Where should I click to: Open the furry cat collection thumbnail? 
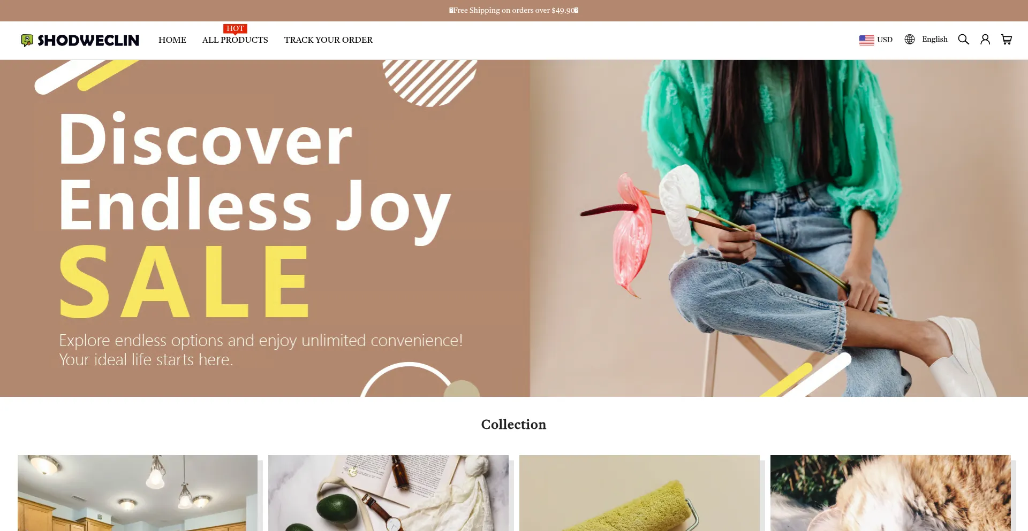tap(890, 493)
